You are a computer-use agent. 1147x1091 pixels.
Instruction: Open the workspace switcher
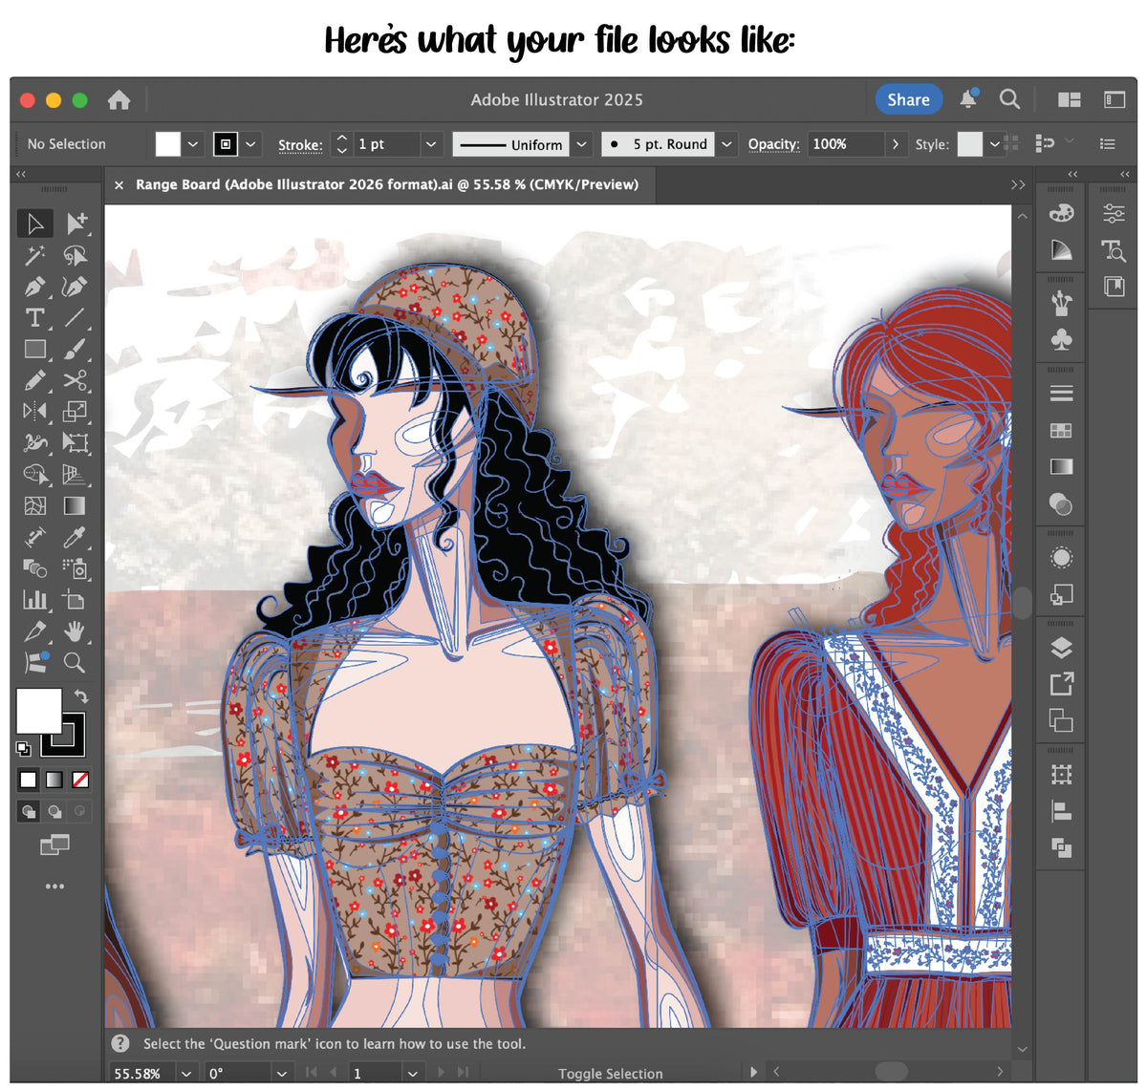(1115, 99)
